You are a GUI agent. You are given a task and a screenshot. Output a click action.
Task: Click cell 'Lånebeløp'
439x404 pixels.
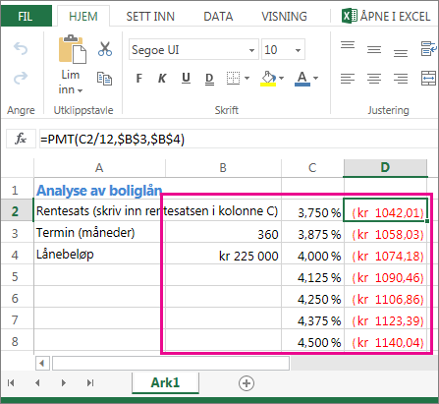point(99,255)
